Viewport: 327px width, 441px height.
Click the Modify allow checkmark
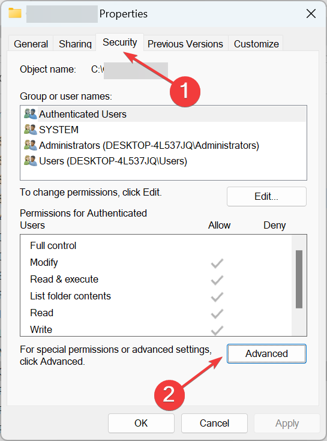217,263
